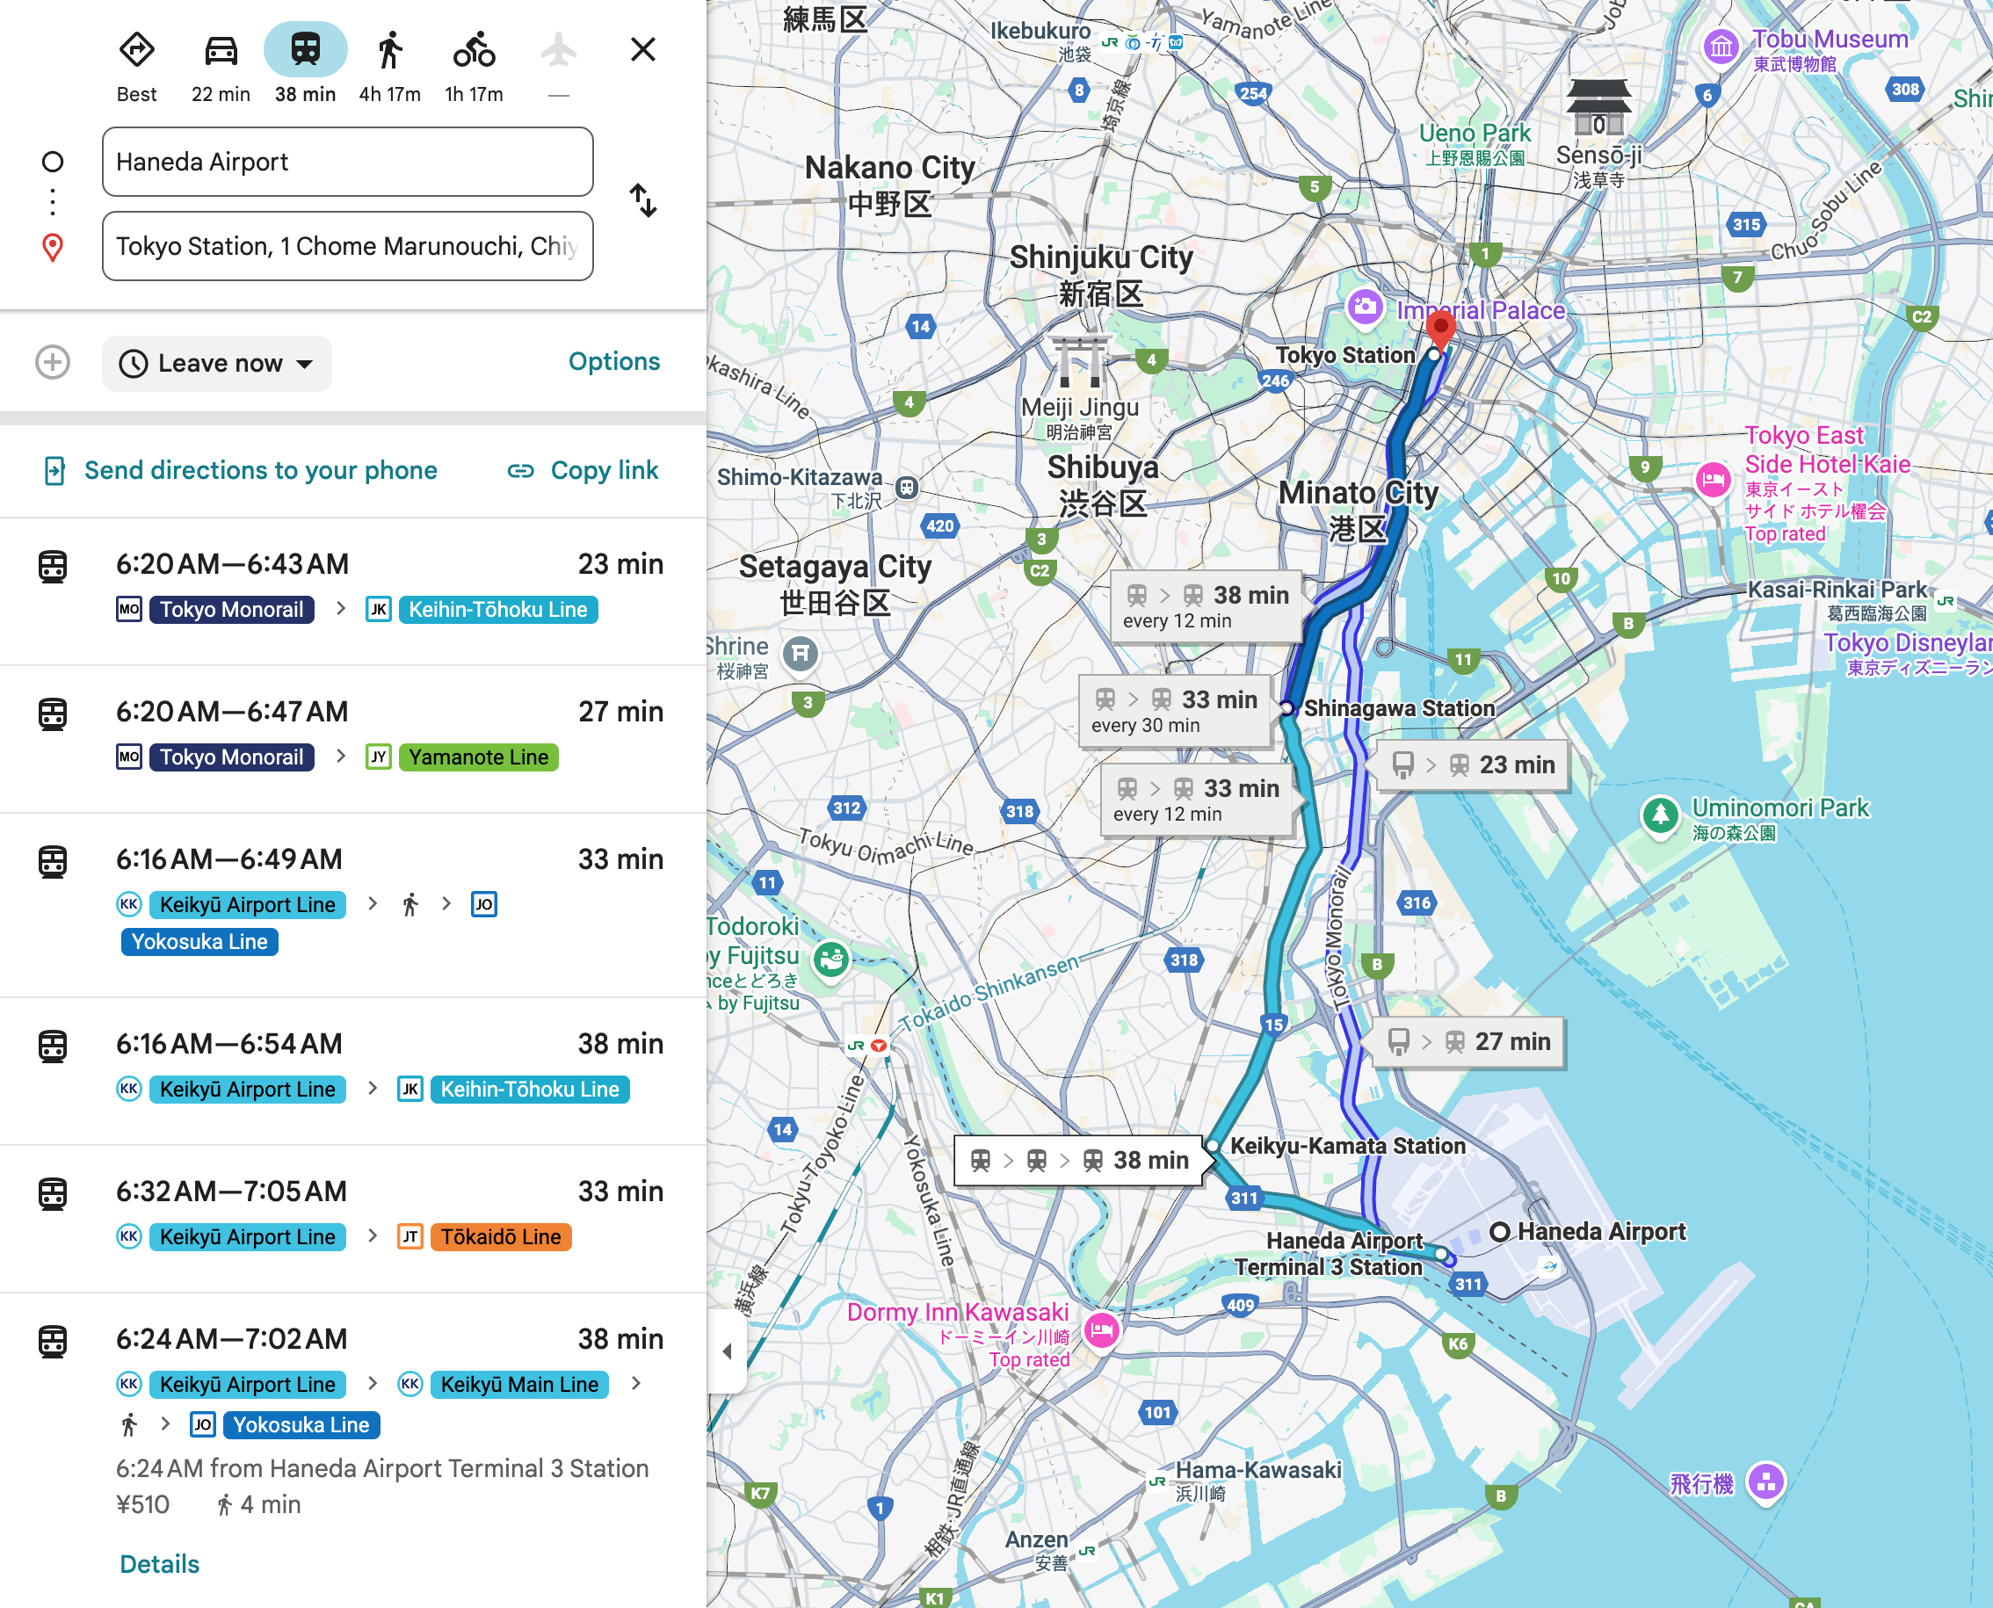The height and width of the screenshot is (1608, 1993).
Task: Choose the Best travel mode icon
Action: [x=137, y=51]
